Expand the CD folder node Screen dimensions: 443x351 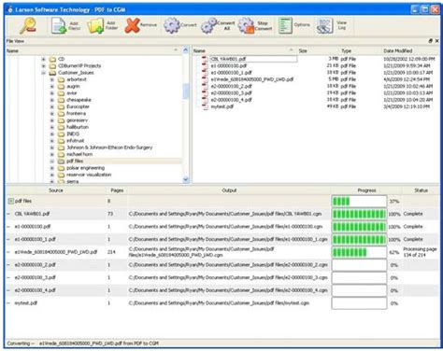click(x=44, y=59)
